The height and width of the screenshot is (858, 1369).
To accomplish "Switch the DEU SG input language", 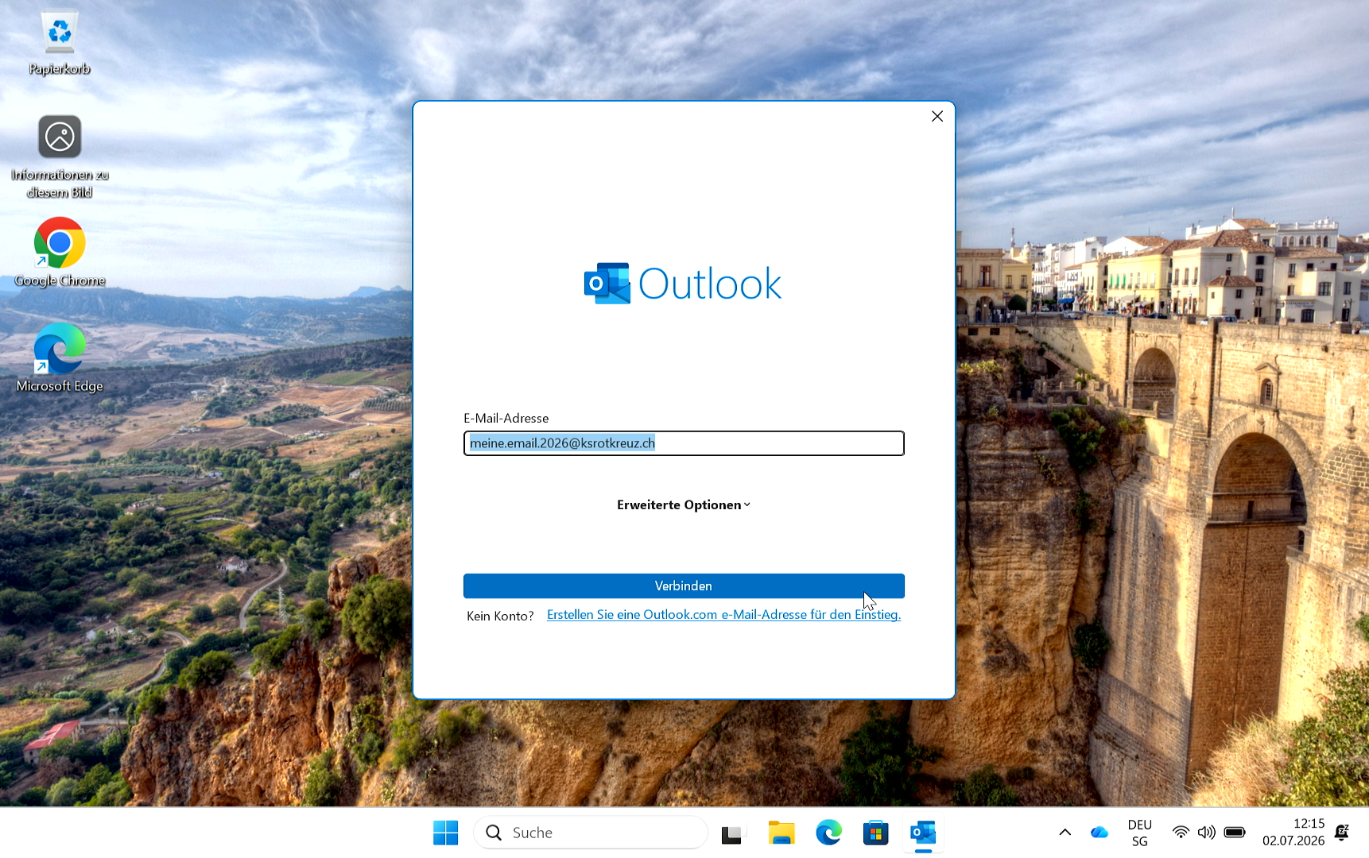I will [x=1140, y=833].
